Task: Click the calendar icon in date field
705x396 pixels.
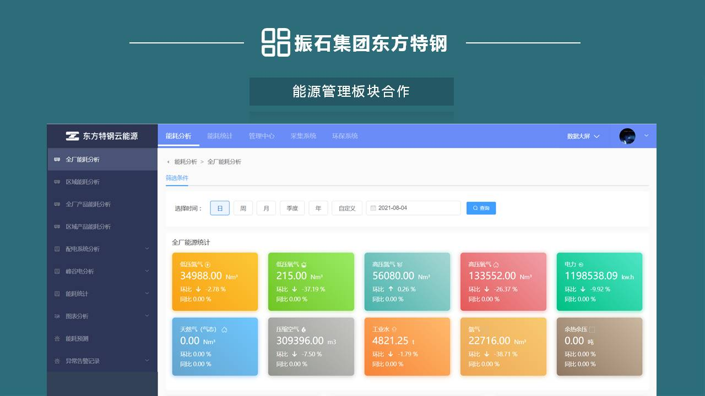Action: point(373,208)
